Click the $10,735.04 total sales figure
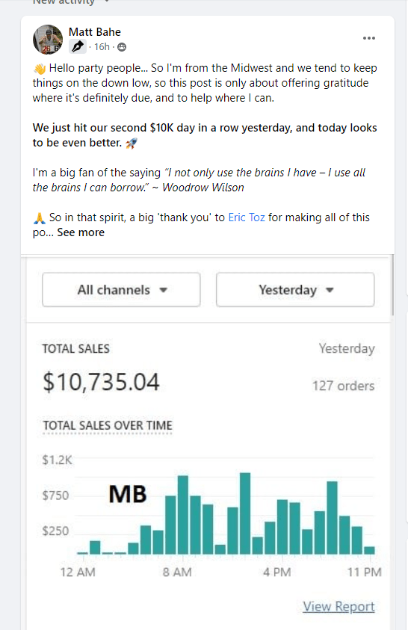 101,382
